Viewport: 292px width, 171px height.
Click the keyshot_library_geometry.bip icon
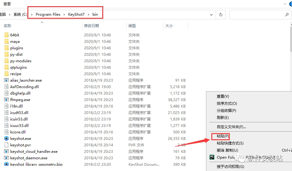click(6, 164)
